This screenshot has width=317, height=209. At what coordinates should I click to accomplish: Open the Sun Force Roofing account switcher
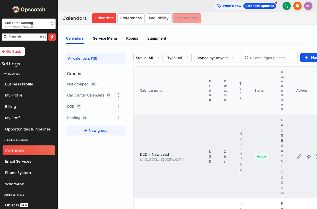click(29, 24)
